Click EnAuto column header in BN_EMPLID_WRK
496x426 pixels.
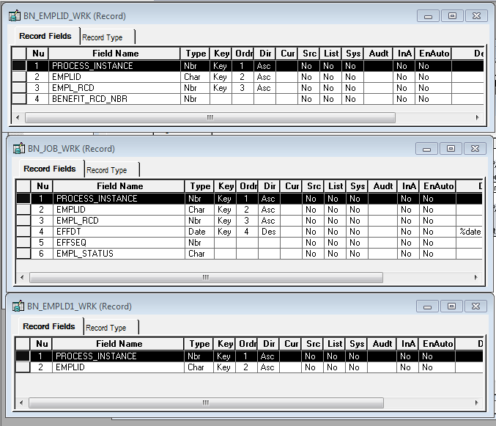[434, 54]
